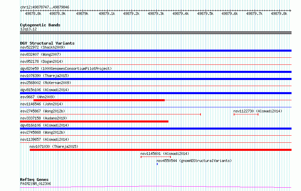This screenshot has height=191, width=301.
Task: Click the nsv1122730 short red span
Action: (x=246, y=114)
